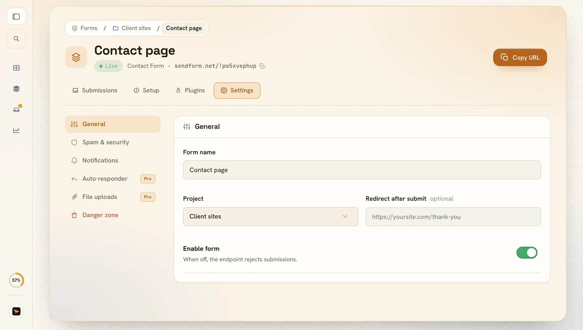
Task: Click the Contact Form type label
Action: (146, 66)
